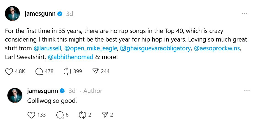Click jamesgunn username on the reply
Viewport: 253px width, 124px height.
[x=42, y=91]
